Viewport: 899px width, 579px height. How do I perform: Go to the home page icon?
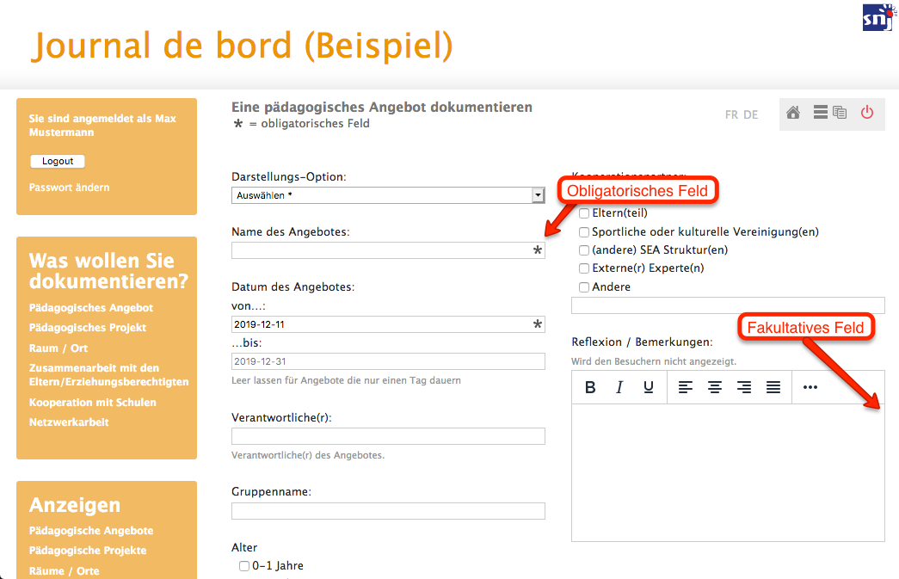[x=793, y=113]
